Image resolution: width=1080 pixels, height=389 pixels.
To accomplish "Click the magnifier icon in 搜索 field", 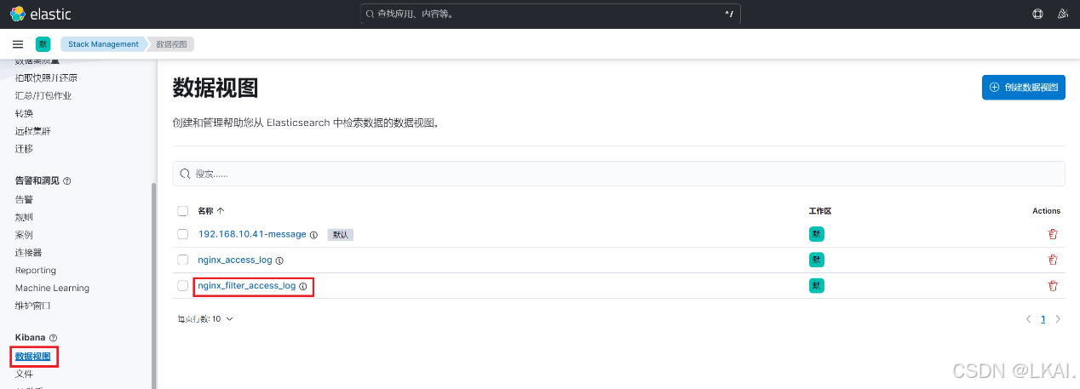I will 185,174.
